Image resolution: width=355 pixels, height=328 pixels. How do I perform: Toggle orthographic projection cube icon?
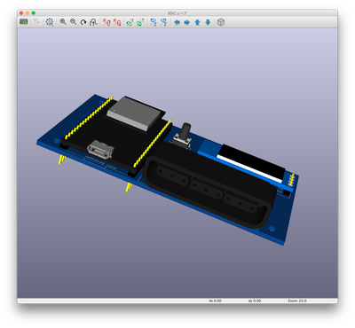click(221, 22)
